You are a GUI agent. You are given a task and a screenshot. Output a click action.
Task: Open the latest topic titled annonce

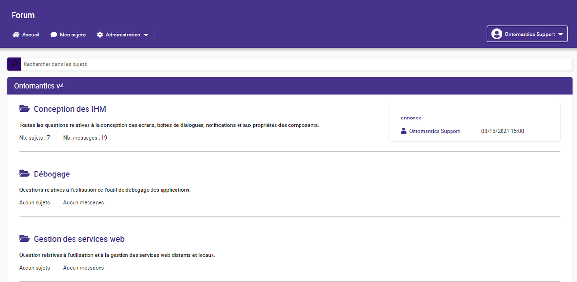point(411,117)
